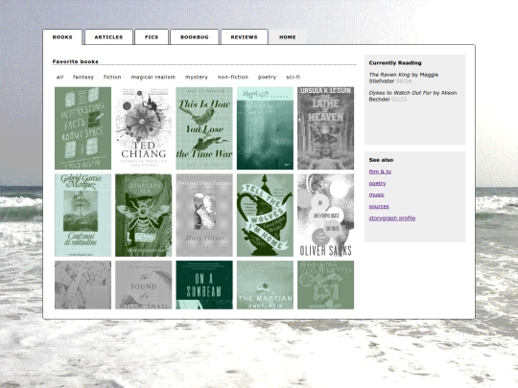Filter books by non-fiction
The height and width of the screenshot is (388, 518).
pos(233,77)
